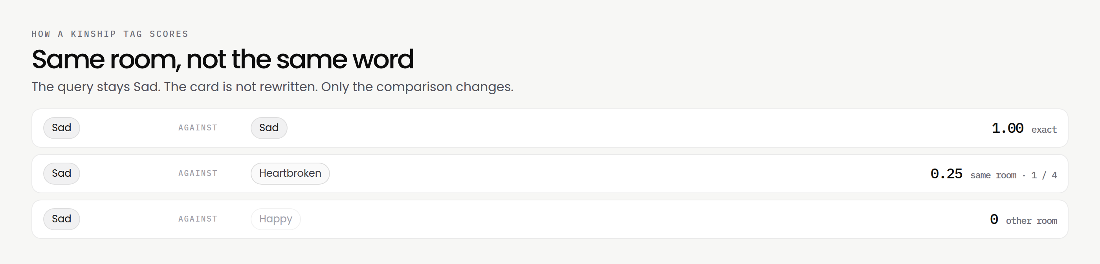This screenshot has width=1100, height=264.
Task: Click the 'exact' score label
Action: (1044, 129)
